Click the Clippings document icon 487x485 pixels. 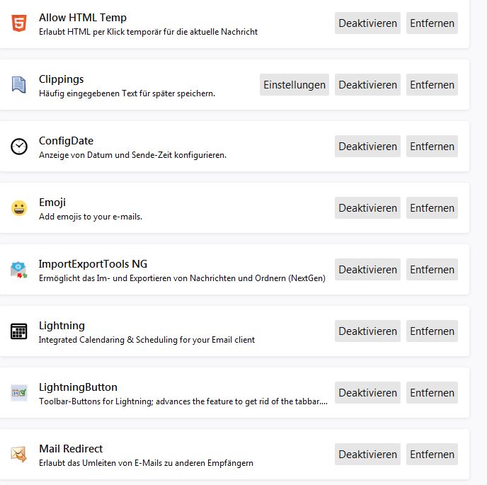click(19, 85)
